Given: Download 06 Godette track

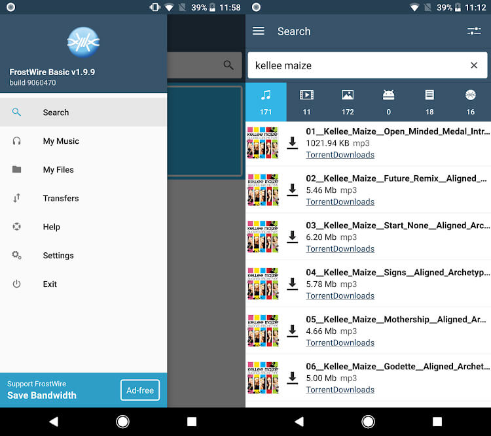Looking at the screenshot, I should pyautogui.click(x=293, y=378).
